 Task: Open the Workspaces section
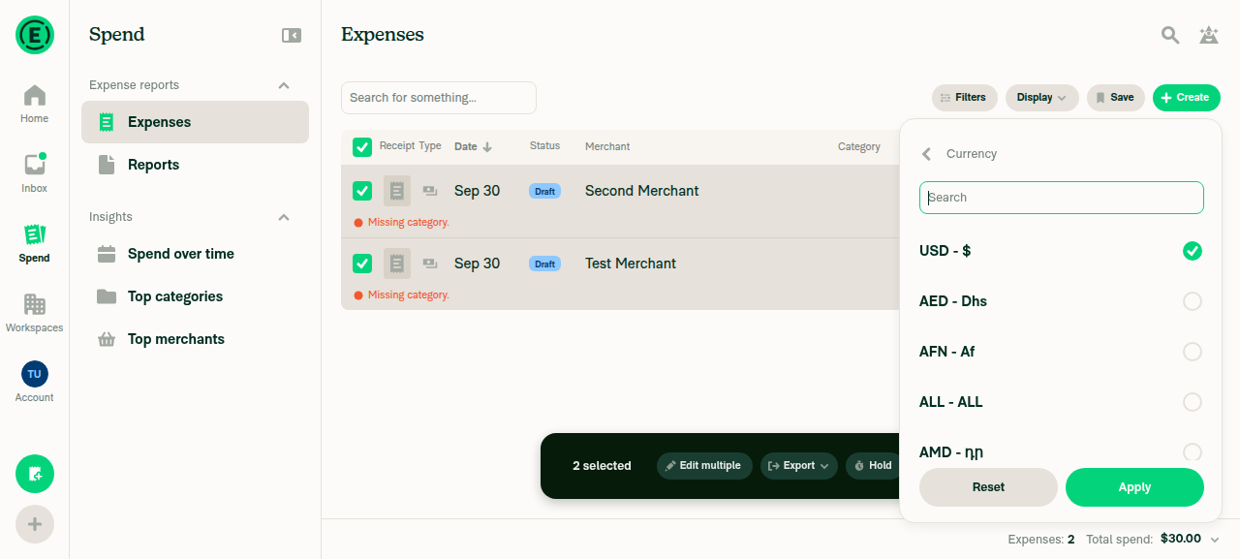35,313
